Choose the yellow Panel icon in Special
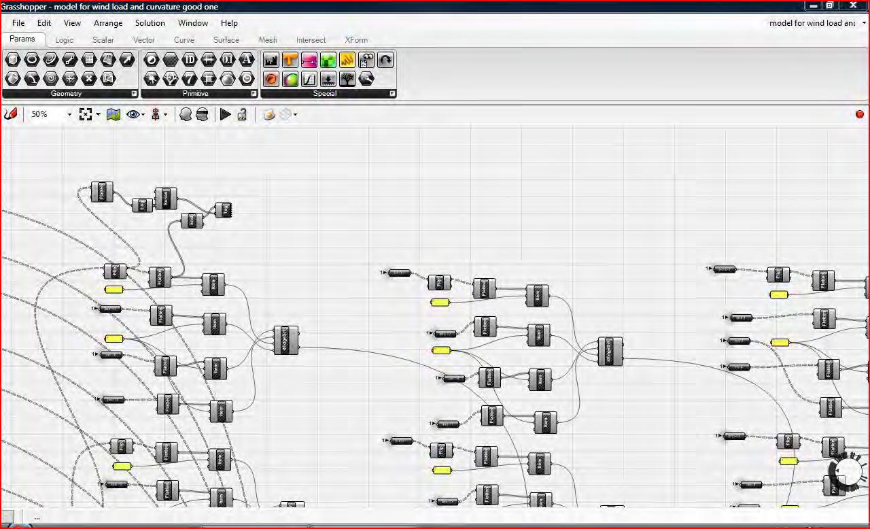 click(x=347, y=60)
